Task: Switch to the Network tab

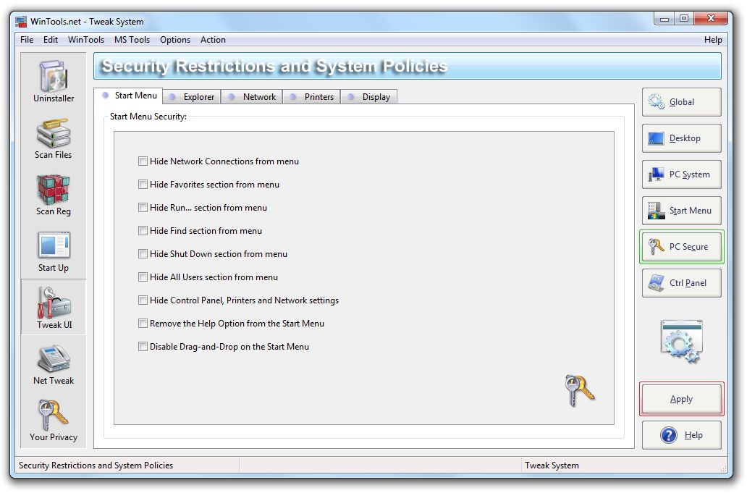Action: point(252,97)
